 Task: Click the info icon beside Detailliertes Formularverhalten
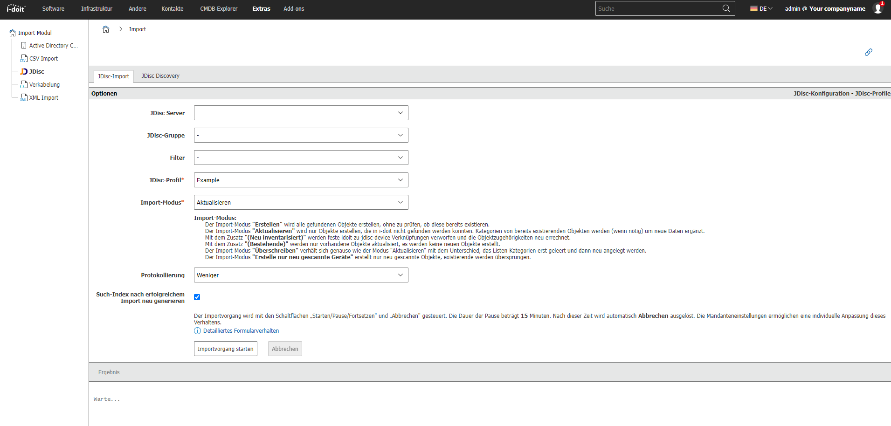pos(197,331)
